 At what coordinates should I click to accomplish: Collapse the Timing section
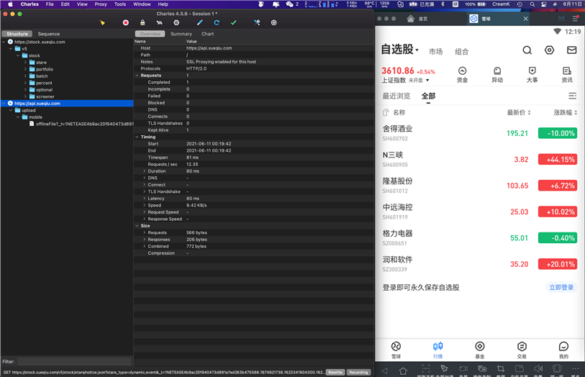(137, 137)
